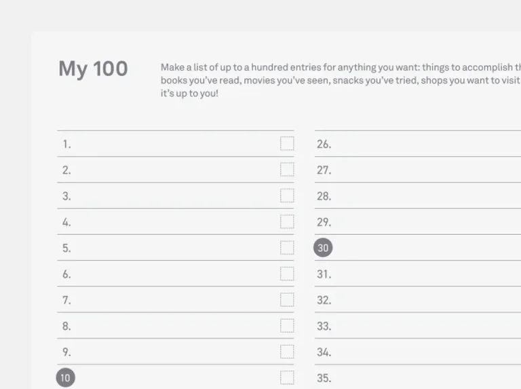Click the writing line for entry 1
The width and height of the screenshot is (521, 389).
click(x=176, y=144)
